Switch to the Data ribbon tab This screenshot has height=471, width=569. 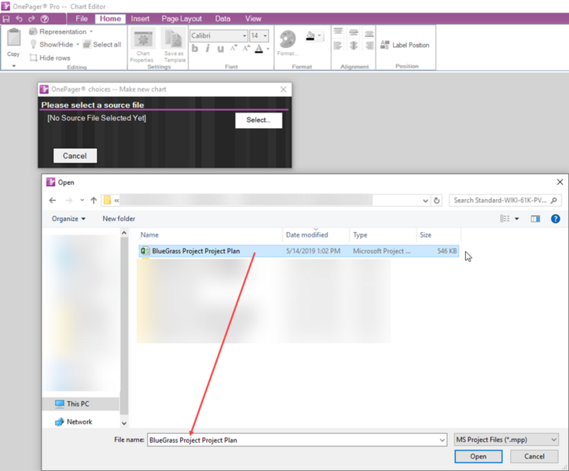[222, 19]
